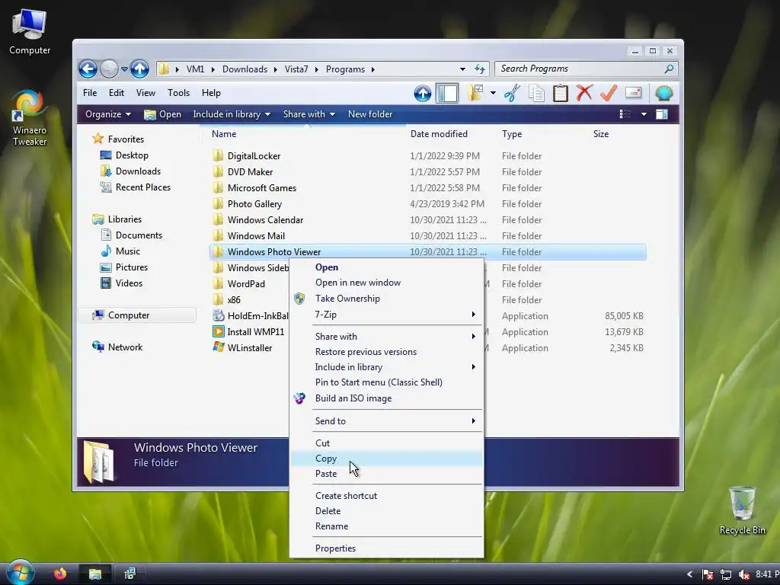
Task: Click the Copy pages toolbar icon
Action: coord(536,93)
